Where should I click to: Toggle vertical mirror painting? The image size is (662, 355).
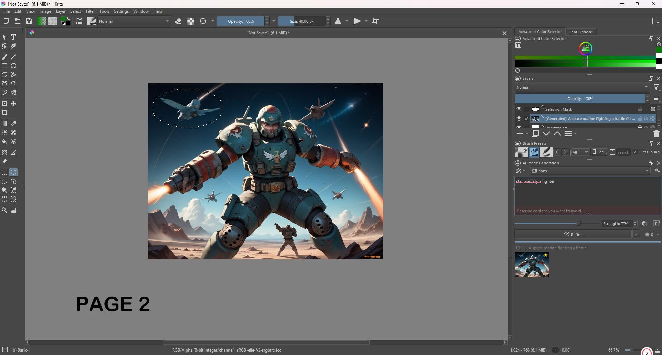pos(357,21)
